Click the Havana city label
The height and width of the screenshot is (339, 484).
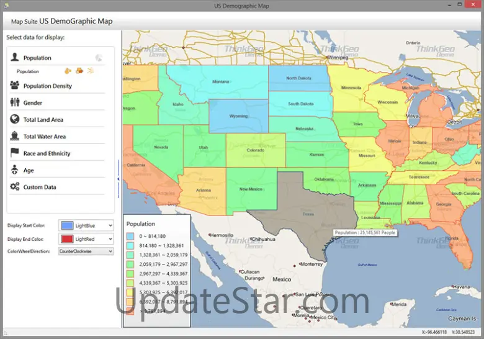click(x=461, y=286)
